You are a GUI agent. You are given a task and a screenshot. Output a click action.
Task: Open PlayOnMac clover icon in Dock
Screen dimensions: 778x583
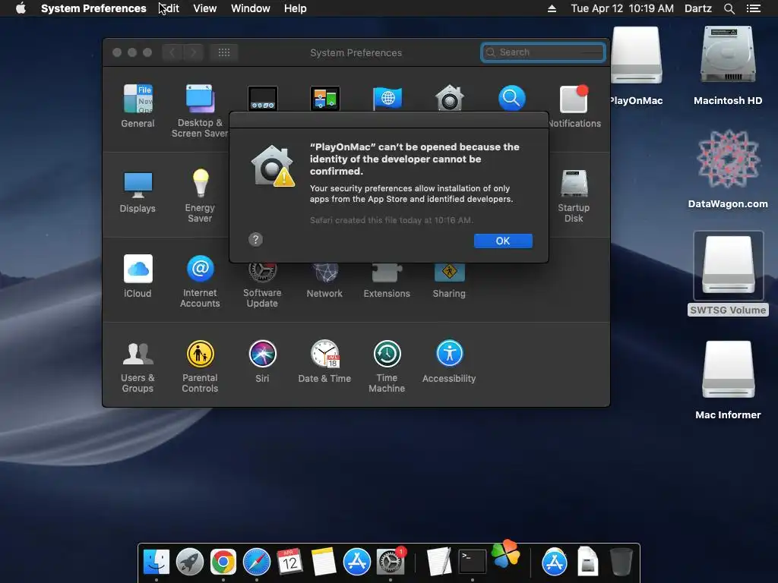click(x=505, y=553)
